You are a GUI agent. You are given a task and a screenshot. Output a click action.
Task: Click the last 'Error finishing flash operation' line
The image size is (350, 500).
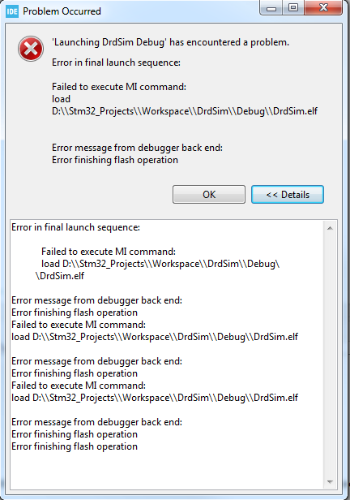[75, 446]
